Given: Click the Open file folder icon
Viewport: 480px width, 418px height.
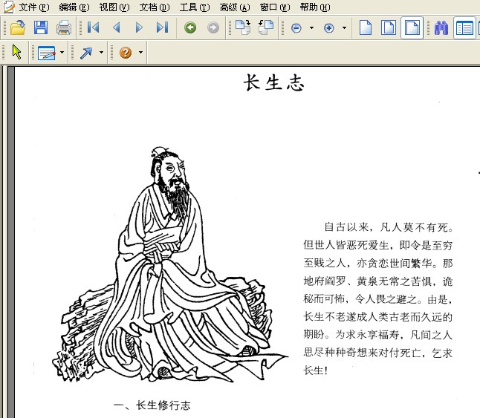Looking at the screenshot, I should pos(17,27).
